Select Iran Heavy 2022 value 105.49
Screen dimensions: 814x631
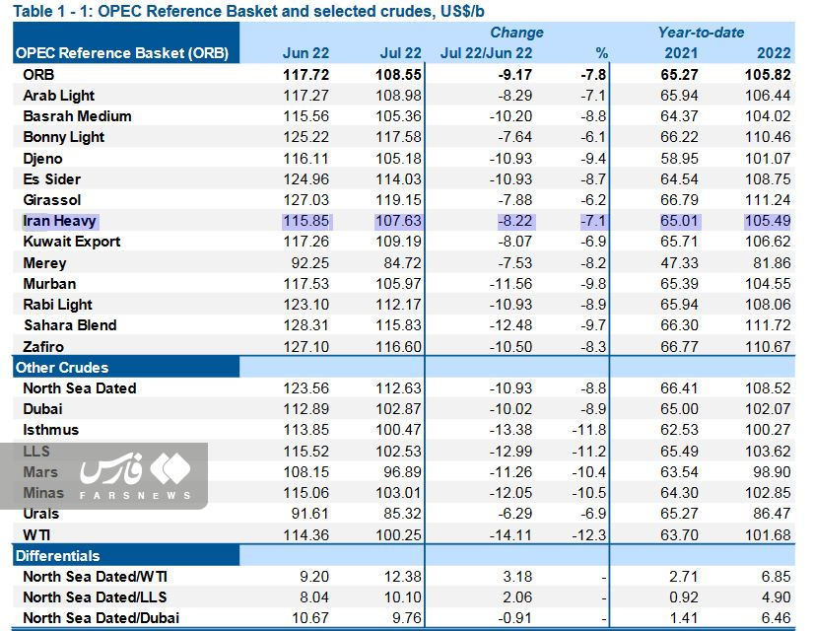[769, 221]
